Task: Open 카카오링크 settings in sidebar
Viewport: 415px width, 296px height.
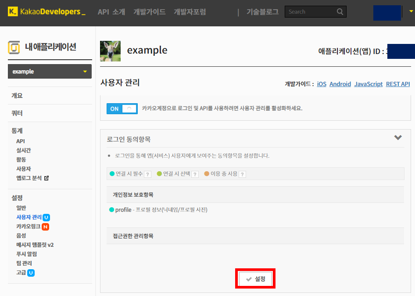Action: point(29,227)
